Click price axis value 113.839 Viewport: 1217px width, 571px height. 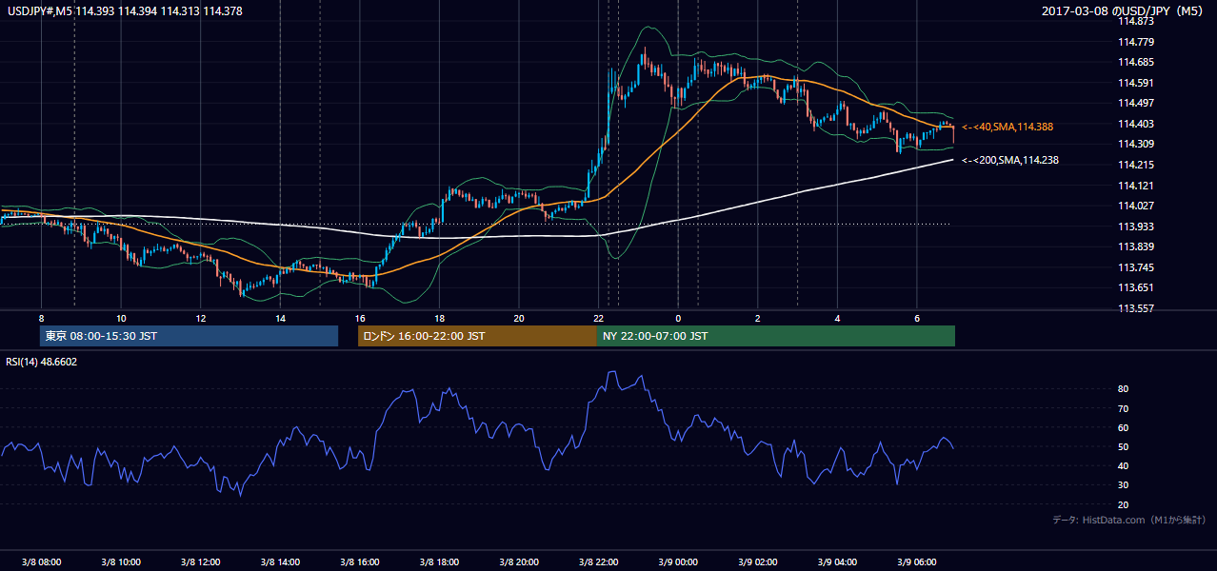pyautogui.click(x=1135, y=247)
